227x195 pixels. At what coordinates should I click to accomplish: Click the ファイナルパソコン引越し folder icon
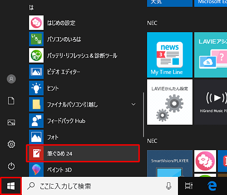[36, 104]
